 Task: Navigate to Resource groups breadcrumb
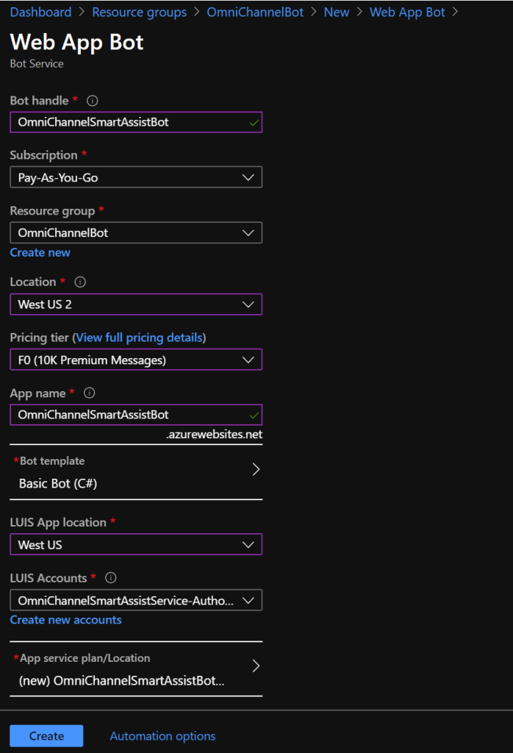tap(140, 13)
